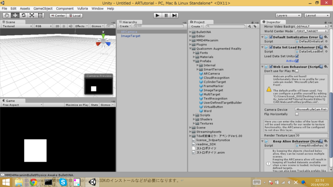The image size is (333, 187).
Task: Open the Component menu
Action: coord(65,8)
